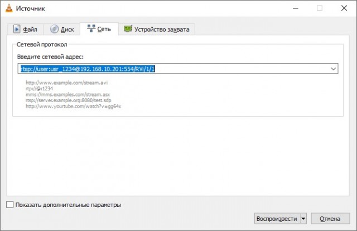Open the arrow menu beside Воспроизвести
357x231 pixels.
(303, 219)
